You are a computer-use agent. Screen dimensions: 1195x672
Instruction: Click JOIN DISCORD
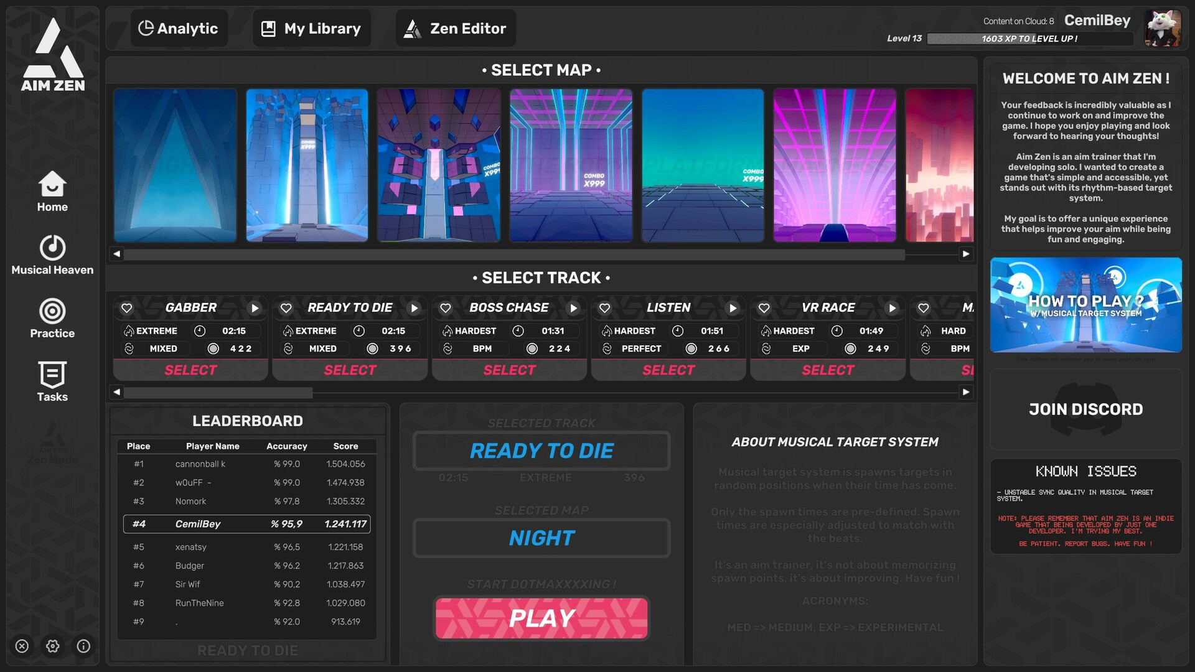[x=1086, y=409]
